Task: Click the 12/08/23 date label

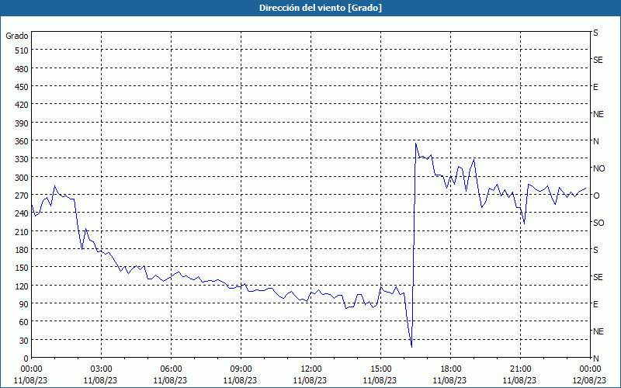Action: pyautogui.click(x=589, y=380)
